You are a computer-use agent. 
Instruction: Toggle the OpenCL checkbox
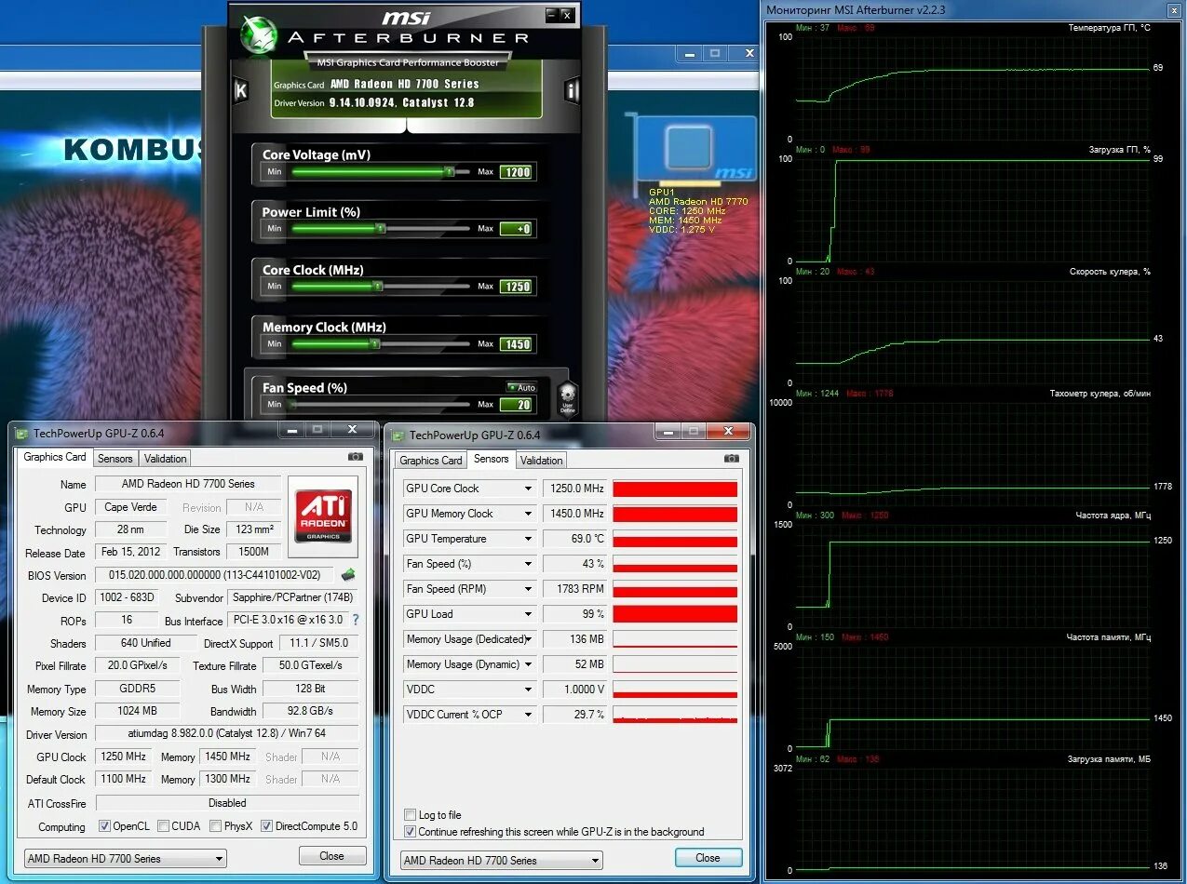tap(105, 825)
